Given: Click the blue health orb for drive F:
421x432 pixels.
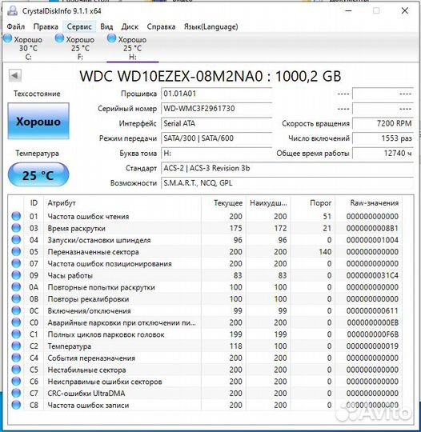Looking at the screenshot, I should click(59, 38).
